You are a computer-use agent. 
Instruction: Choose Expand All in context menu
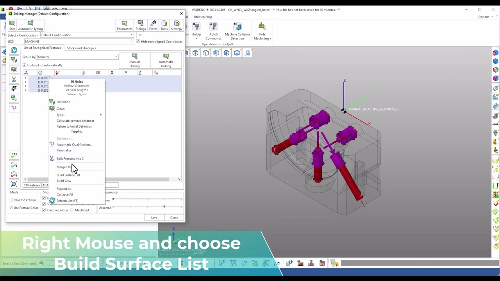64,189
